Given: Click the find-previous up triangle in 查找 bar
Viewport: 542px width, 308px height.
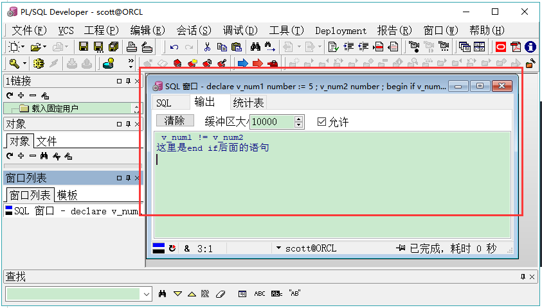Looking at the screenshot, I should (192, 294).
